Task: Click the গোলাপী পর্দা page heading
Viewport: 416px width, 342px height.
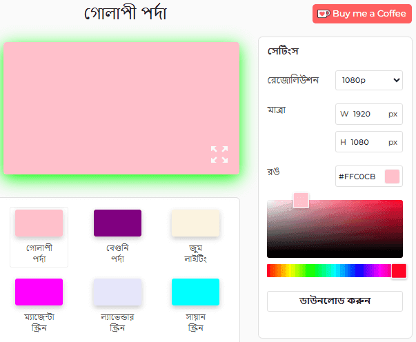Action: point(126,13)
